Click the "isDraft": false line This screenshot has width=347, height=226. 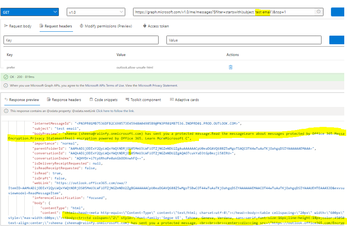pyautogui.click(x=49, y=178)
